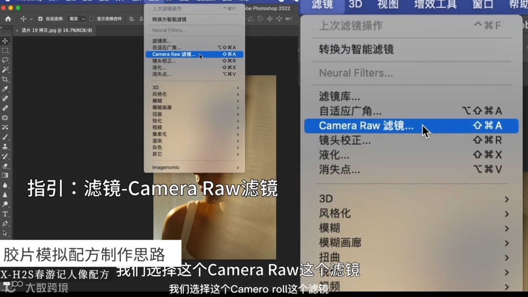Screen dimensions: 528x297
Task: Choose 消失点 in enlarged menu
Action: (x=411, y=169)
